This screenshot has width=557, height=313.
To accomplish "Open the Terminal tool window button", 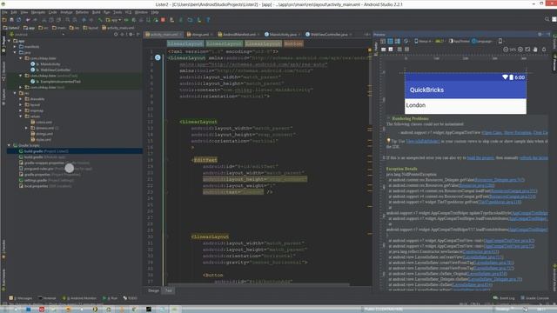I will click(x=47, y=298).
